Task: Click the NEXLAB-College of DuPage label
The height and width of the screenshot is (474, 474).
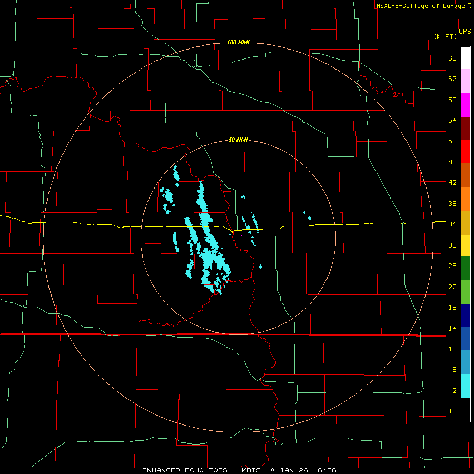Action: point(420,6)
